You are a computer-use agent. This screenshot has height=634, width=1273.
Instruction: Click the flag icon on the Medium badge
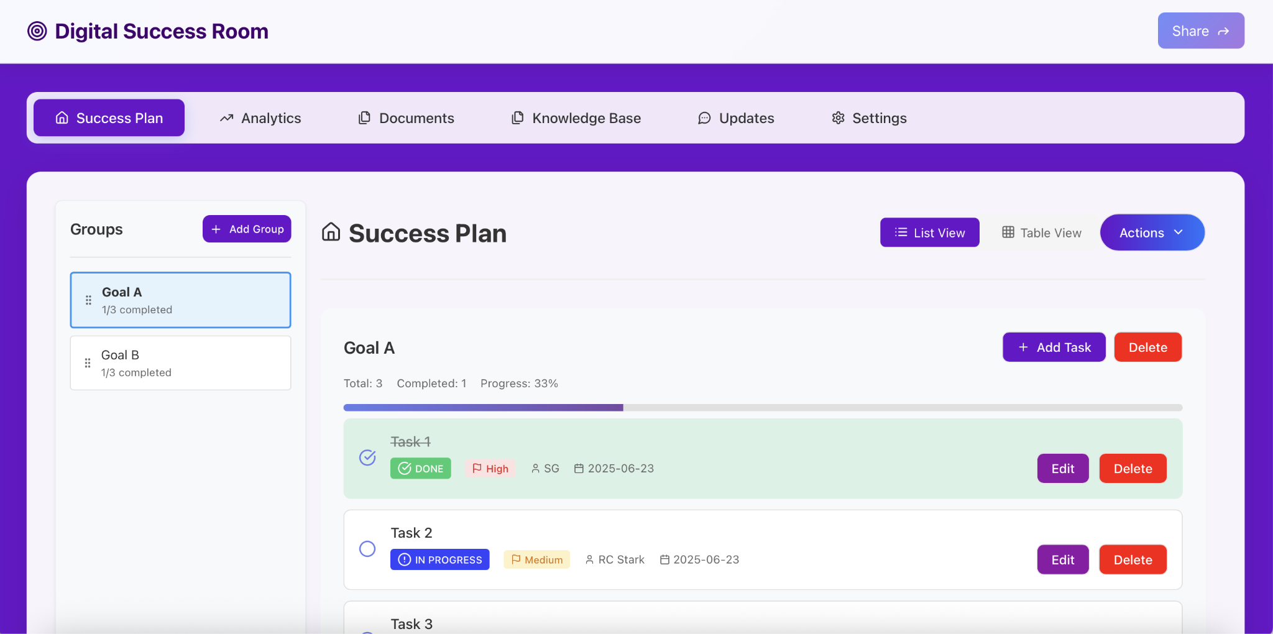516,559
